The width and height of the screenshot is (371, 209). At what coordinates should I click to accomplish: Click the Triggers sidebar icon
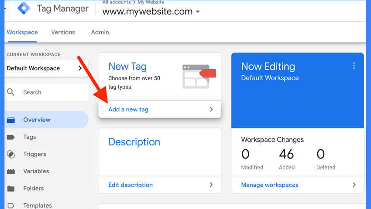pyautogui.click(x=11, y=154)
